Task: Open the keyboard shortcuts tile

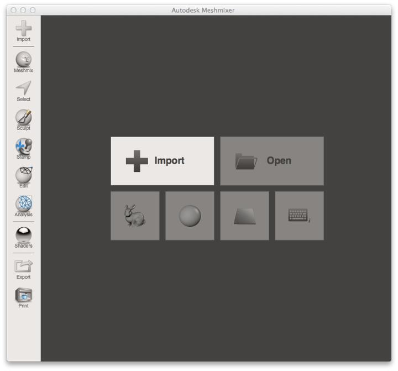Action: (x=299, y=216)
